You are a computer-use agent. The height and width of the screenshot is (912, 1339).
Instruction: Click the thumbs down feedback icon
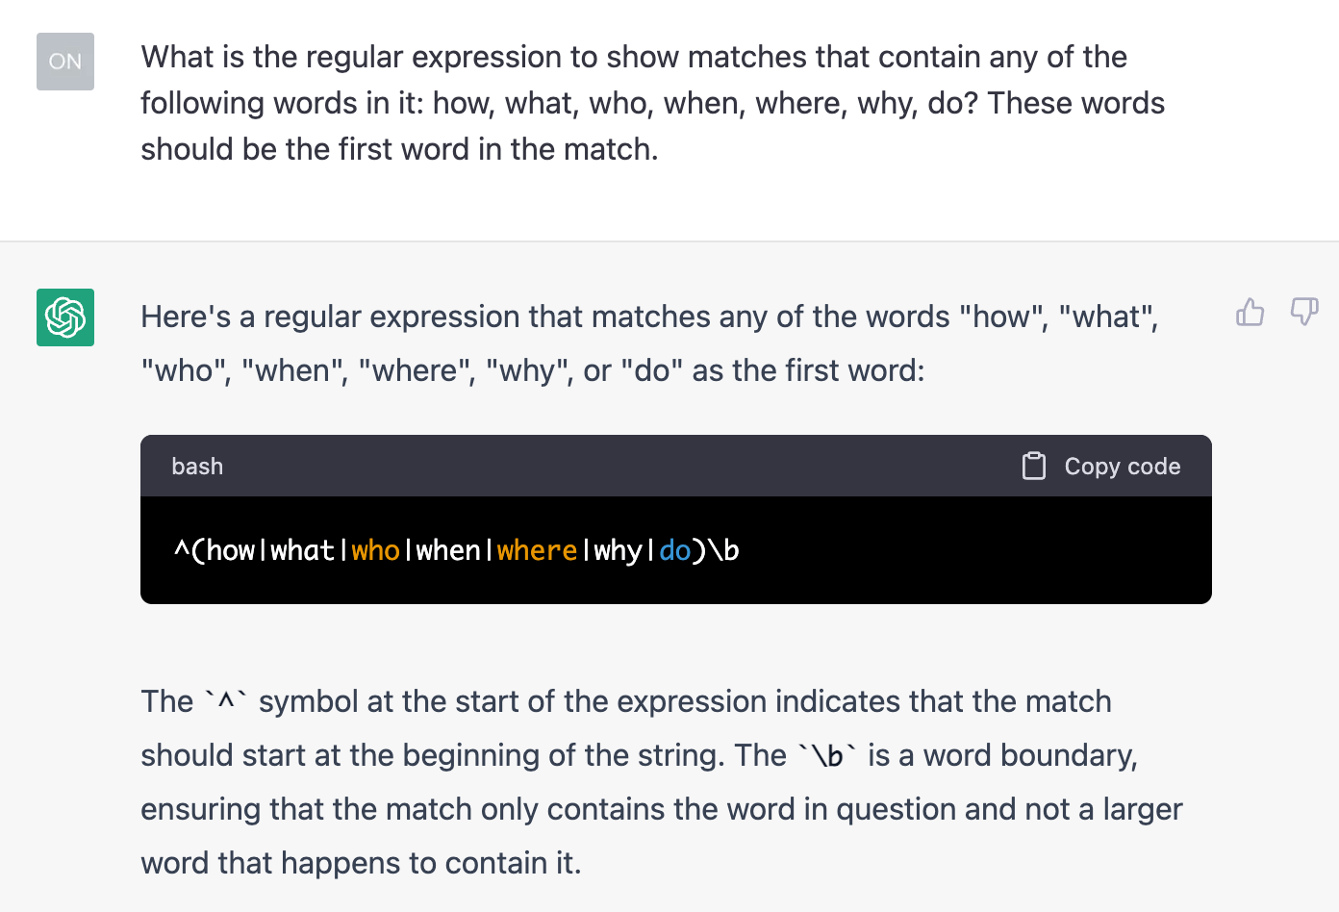[x=1304, y=312]
